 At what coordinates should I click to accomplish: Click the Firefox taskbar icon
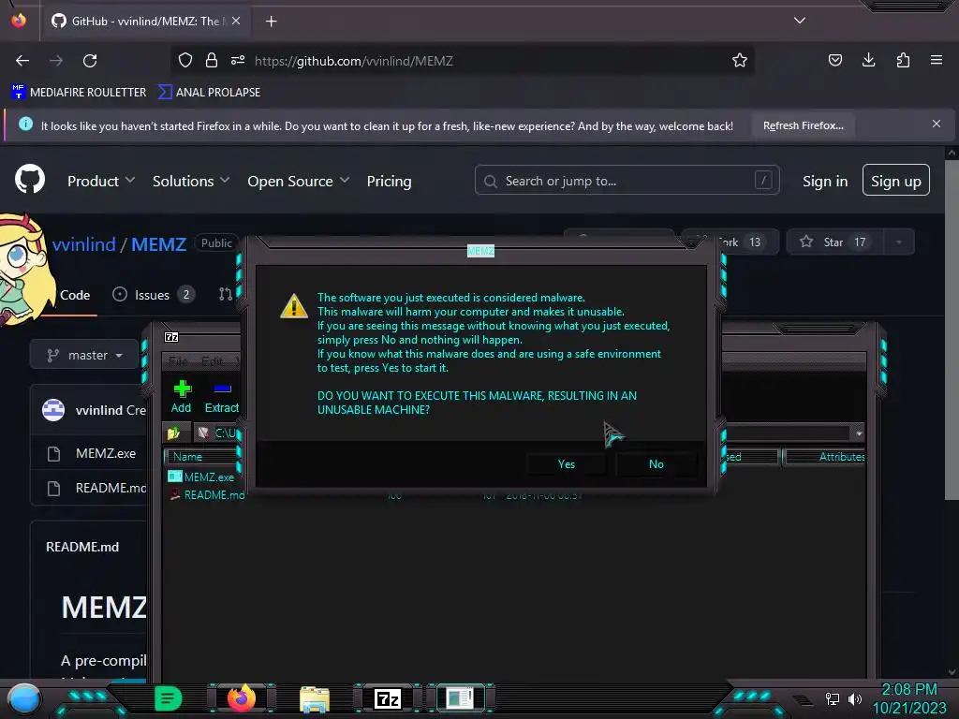tap(241, 698)
